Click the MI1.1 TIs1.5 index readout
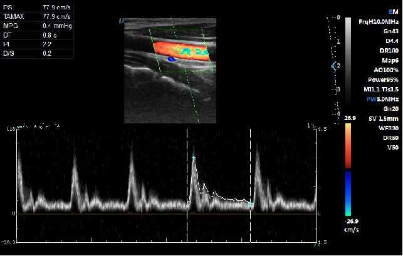 (x=381, y=90)
